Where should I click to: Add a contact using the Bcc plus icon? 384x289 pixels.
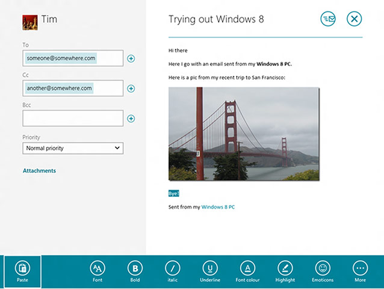(131, 119)
